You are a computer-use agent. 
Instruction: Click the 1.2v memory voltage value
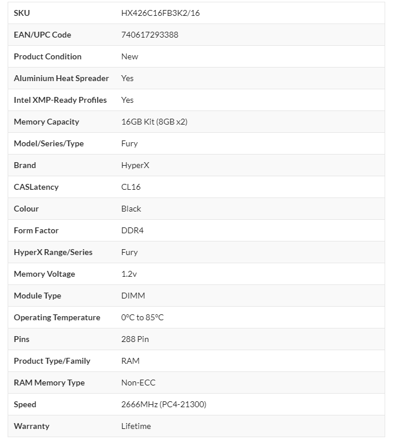(129, 274)
